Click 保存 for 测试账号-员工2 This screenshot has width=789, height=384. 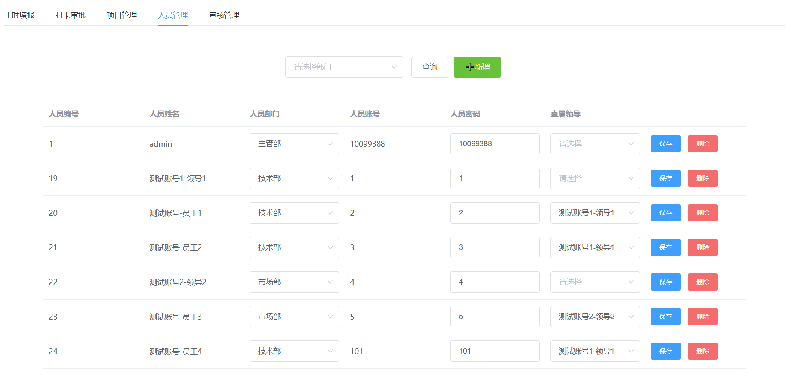point(666,247)
